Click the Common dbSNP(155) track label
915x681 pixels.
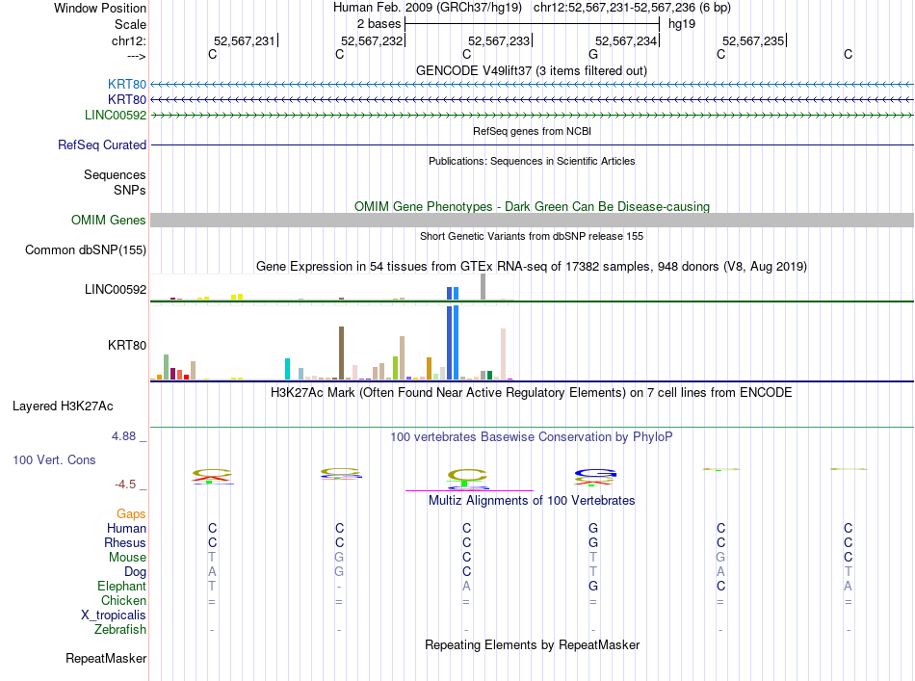pyautogui.click(x=86, y=249)
